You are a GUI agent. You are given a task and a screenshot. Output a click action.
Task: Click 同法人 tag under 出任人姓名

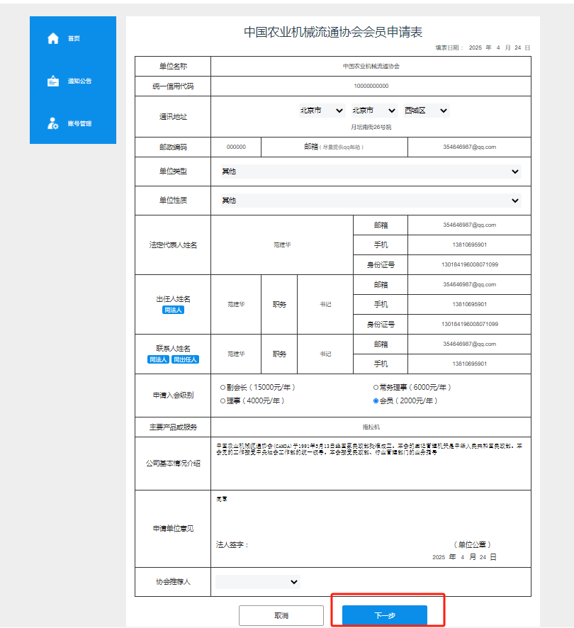point(173,310)
